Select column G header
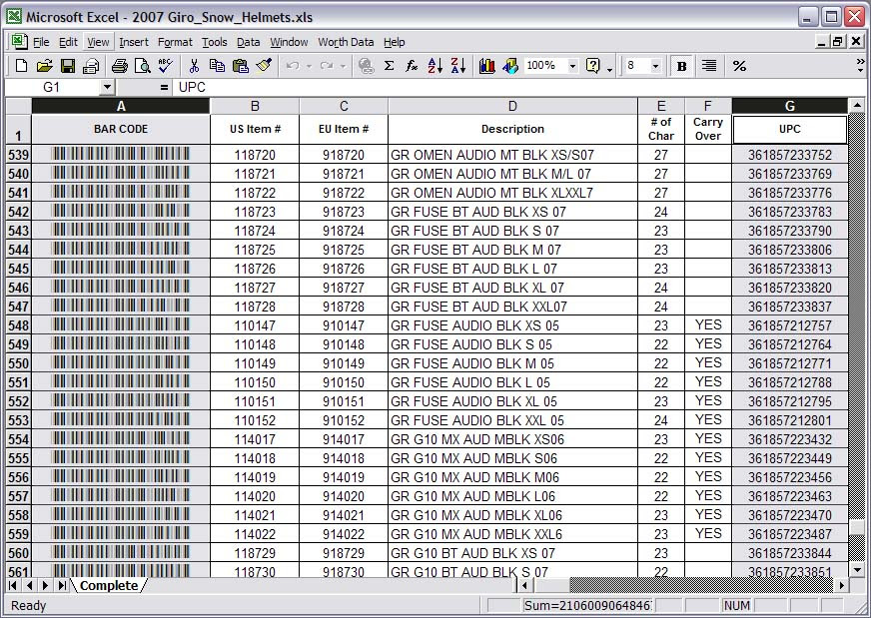871x618 pixels. click(790, 106)
